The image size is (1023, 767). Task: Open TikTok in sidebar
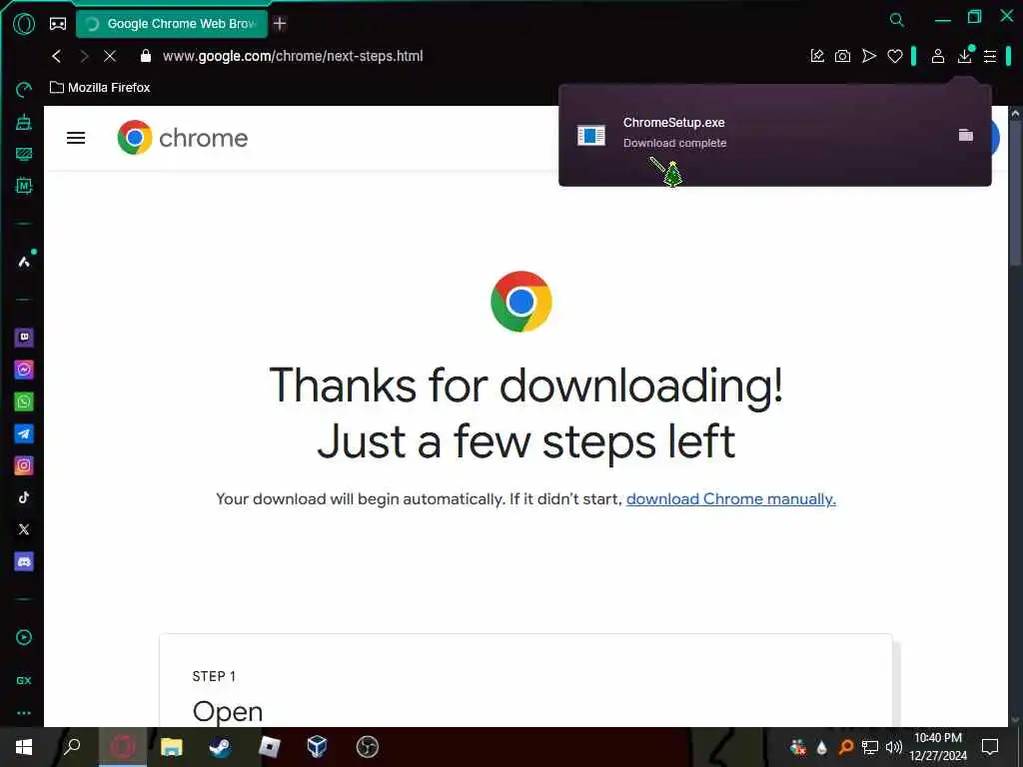tap(24, 497)
